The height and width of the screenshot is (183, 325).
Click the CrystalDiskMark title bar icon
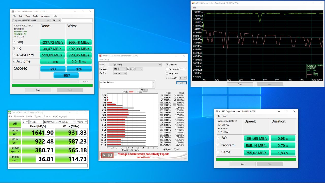pos(10,112)
